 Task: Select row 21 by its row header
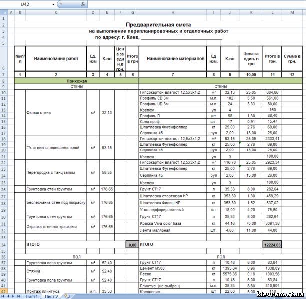tap(3, 157)
